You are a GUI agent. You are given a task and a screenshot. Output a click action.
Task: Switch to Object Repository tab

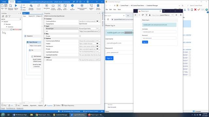68,105
